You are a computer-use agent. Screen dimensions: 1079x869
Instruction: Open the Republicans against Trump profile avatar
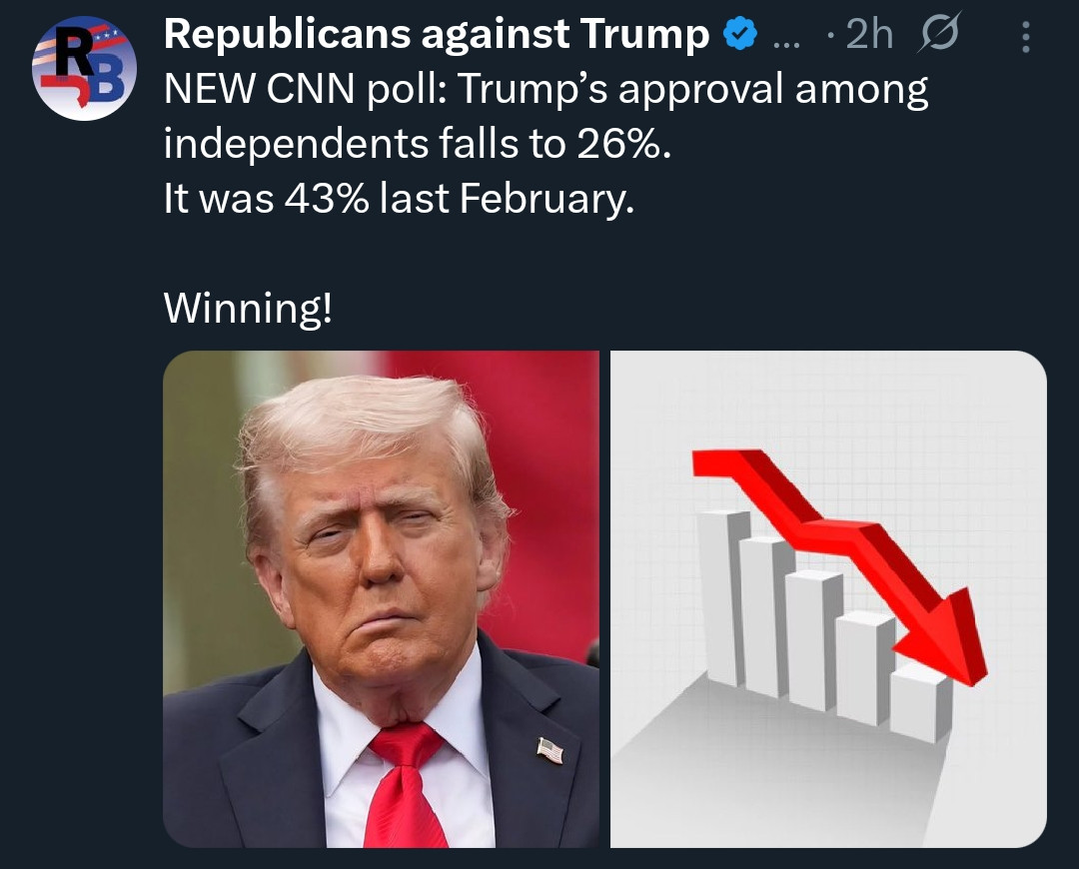point(83,68)
